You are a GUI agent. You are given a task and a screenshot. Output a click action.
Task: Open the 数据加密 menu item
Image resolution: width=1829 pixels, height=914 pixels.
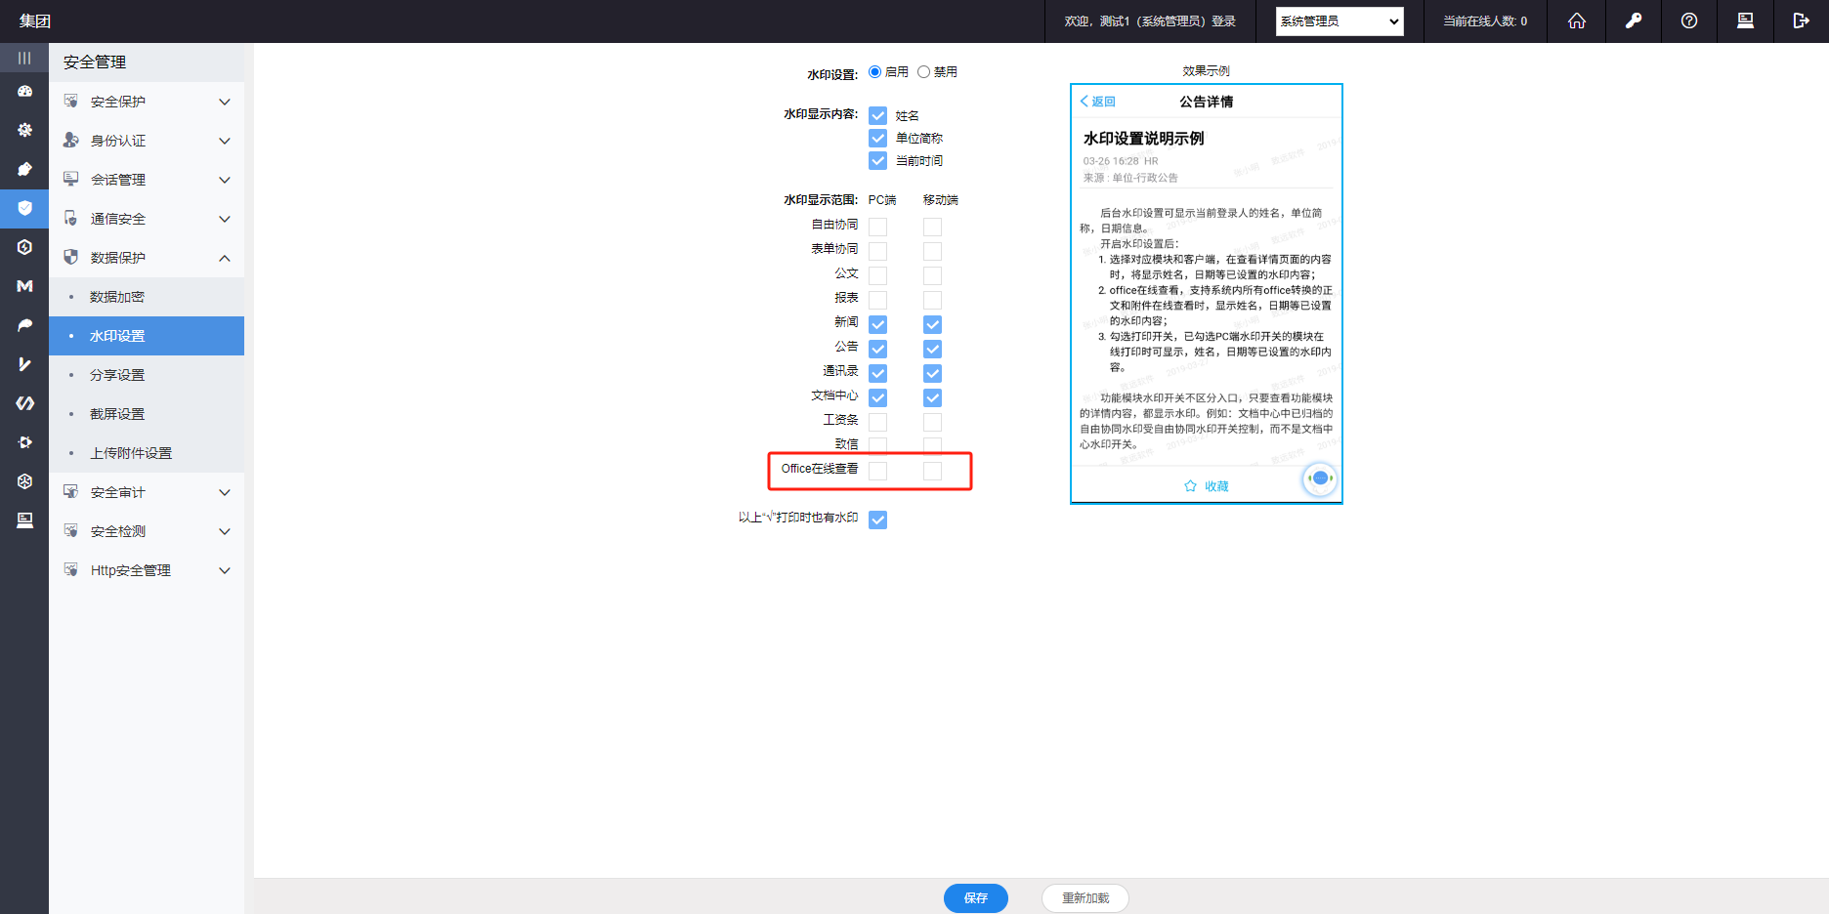pyautogui.click(x=147, y=297)
